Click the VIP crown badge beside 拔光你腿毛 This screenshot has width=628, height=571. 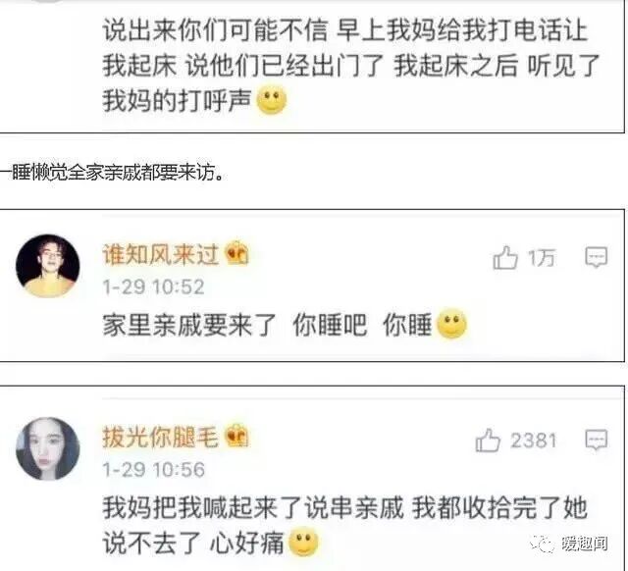pos(236,436)
